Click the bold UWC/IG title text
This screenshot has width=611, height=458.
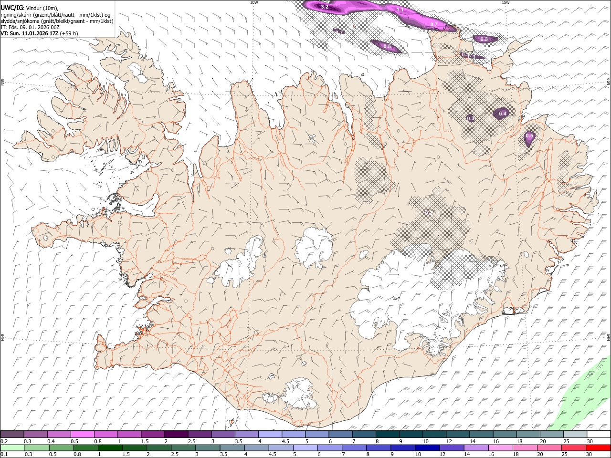(x=11, y=8)
